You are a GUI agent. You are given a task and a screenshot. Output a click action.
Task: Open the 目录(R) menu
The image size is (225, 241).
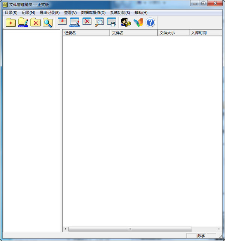[11, 12]
